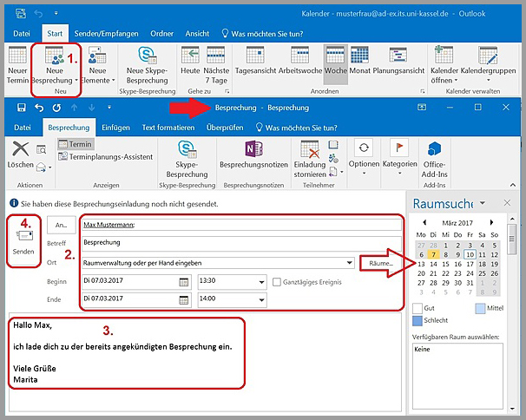This screenshot has width=526, height=420.
Task: Open Besprechungsnotizen OneNote icon
Action: pyautogui.click(x=254, y=148)
